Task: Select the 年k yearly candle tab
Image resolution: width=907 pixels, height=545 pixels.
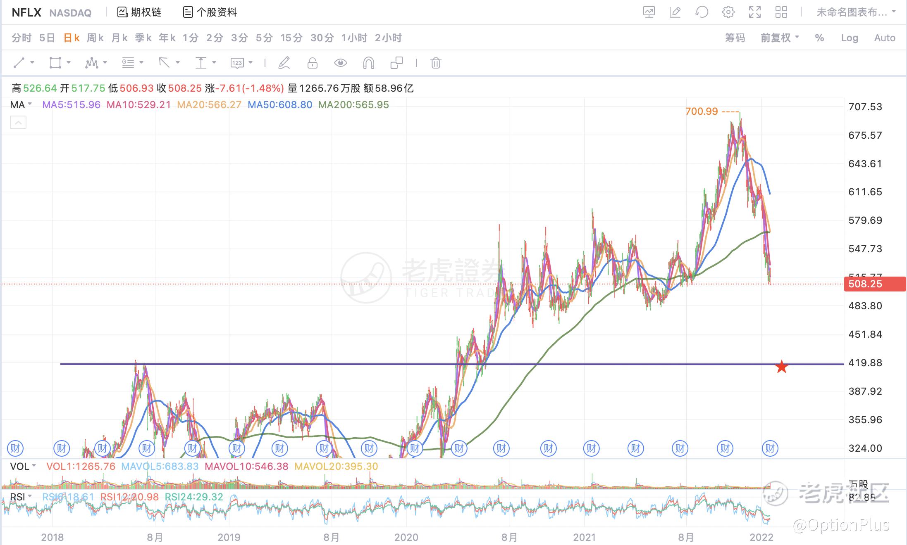Action: click(x=167, y=38)
